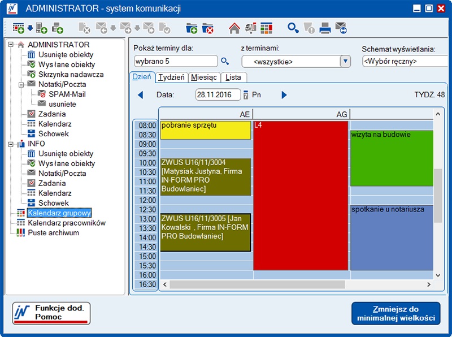Open the 'usuniete' mail folder
Screen dimensions: 452x337
[x=62, y=104]
